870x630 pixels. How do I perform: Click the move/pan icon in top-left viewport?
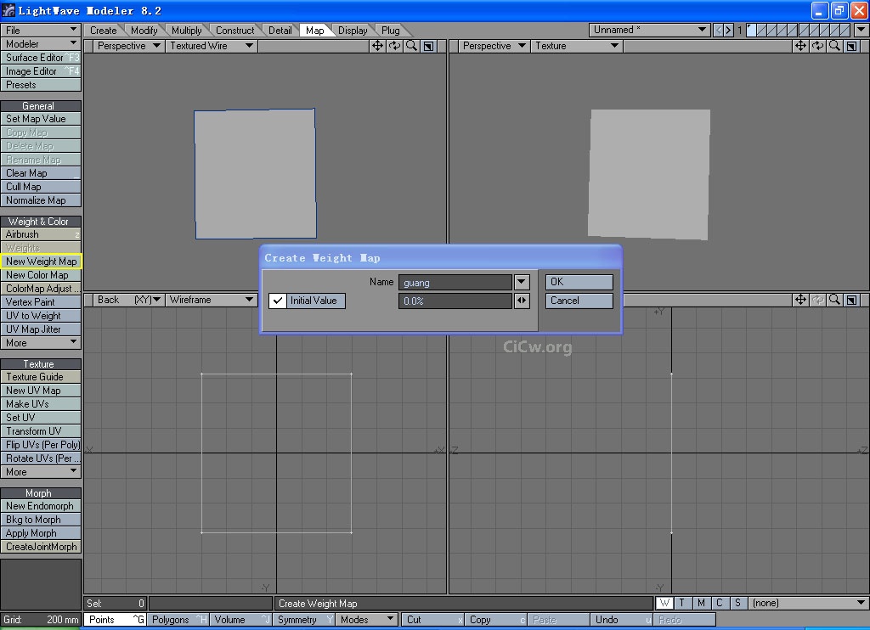(x=377, y=46)
